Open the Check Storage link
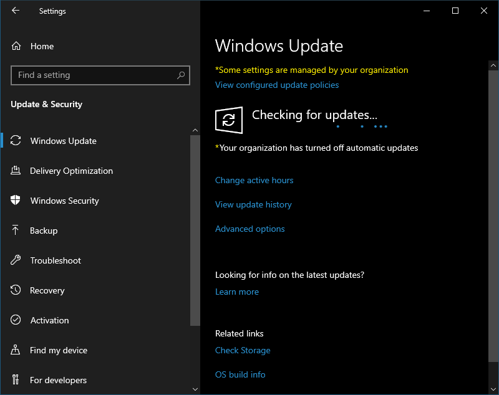This screenshot has width=499, height=395. click(x=243, y=350)
